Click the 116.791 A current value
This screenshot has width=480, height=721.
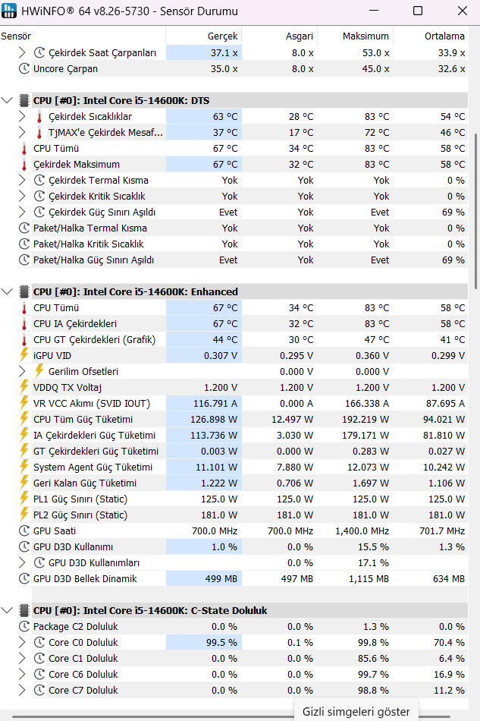coord(215,404)
